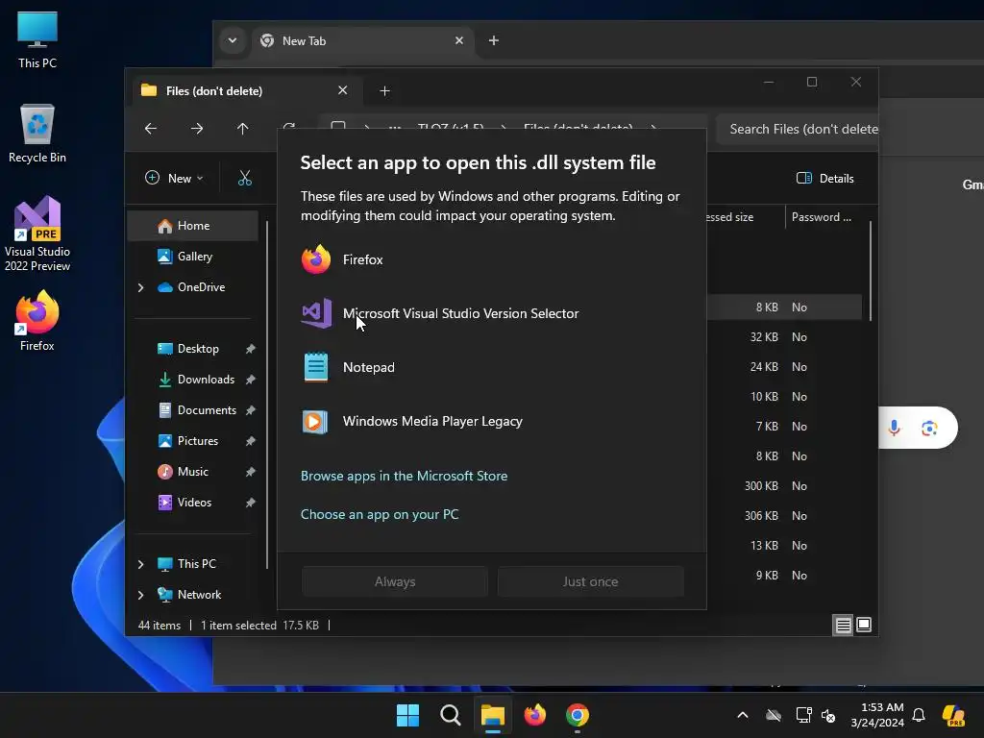This screenshot has height=738, width=984.
Task: Open the New dropdown in File Explorer
Action: click(x=174, y=178)
